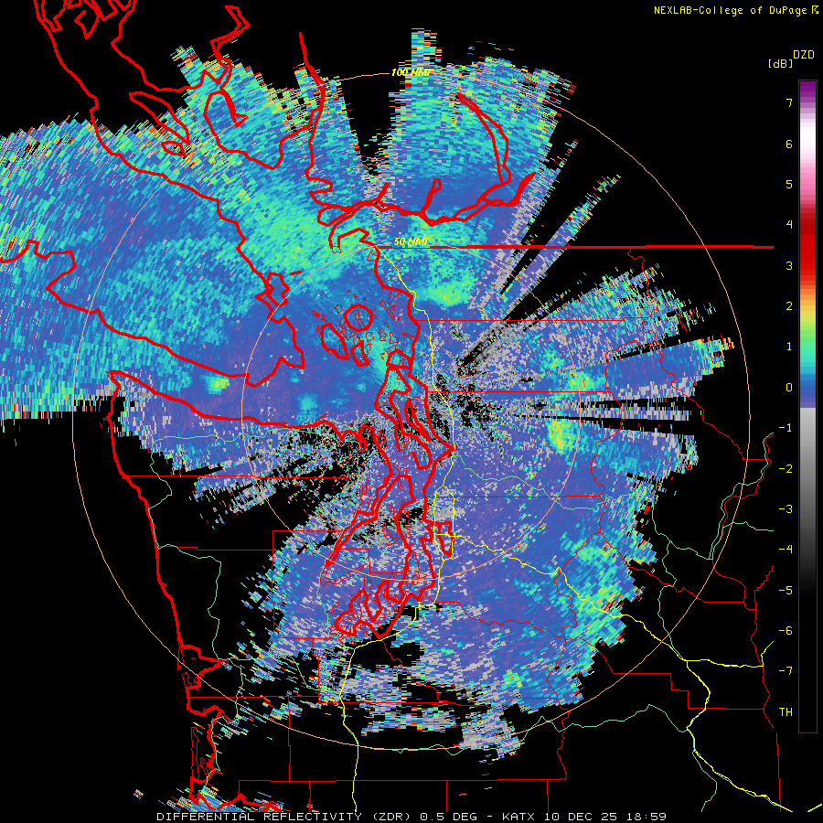Click the 6 value on color scale
The height and width of the screenshot is (823, 823).
pos(789,144)
